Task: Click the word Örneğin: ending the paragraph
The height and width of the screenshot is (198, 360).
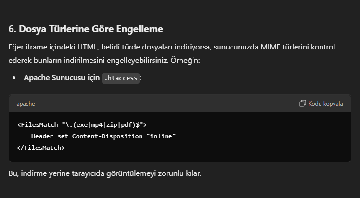Action: click(x=185, y=61)
